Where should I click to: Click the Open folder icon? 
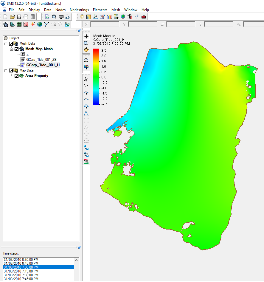click(x=12, y=17)
